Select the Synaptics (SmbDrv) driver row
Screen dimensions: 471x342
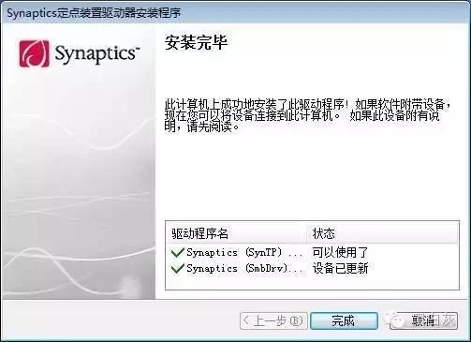pyautogui.click(x=312, y=269)
